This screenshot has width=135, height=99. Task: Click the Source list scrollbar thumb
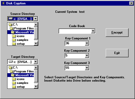point(36,33)
